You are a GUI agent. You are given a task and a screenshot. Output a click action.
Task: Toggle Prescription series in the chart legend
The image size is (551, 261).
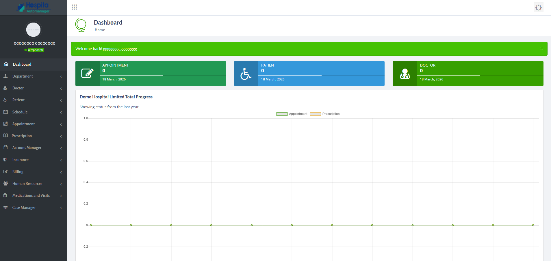(324, 114)
